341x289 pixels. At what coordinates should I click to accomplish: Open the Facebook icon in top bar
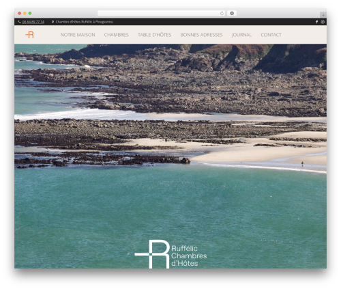pyautogui.click(x=317, y=22)
